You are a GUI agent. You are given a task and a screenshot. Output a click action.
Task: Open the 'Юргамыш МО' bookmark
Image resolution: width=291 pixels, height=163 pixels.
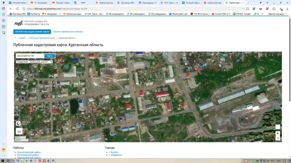pyautogui.click(x=17, y=14)
